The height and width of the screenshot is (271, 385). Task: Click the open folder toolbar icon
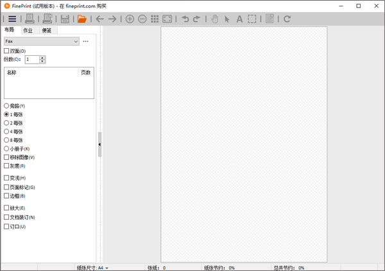pos(81,19)
